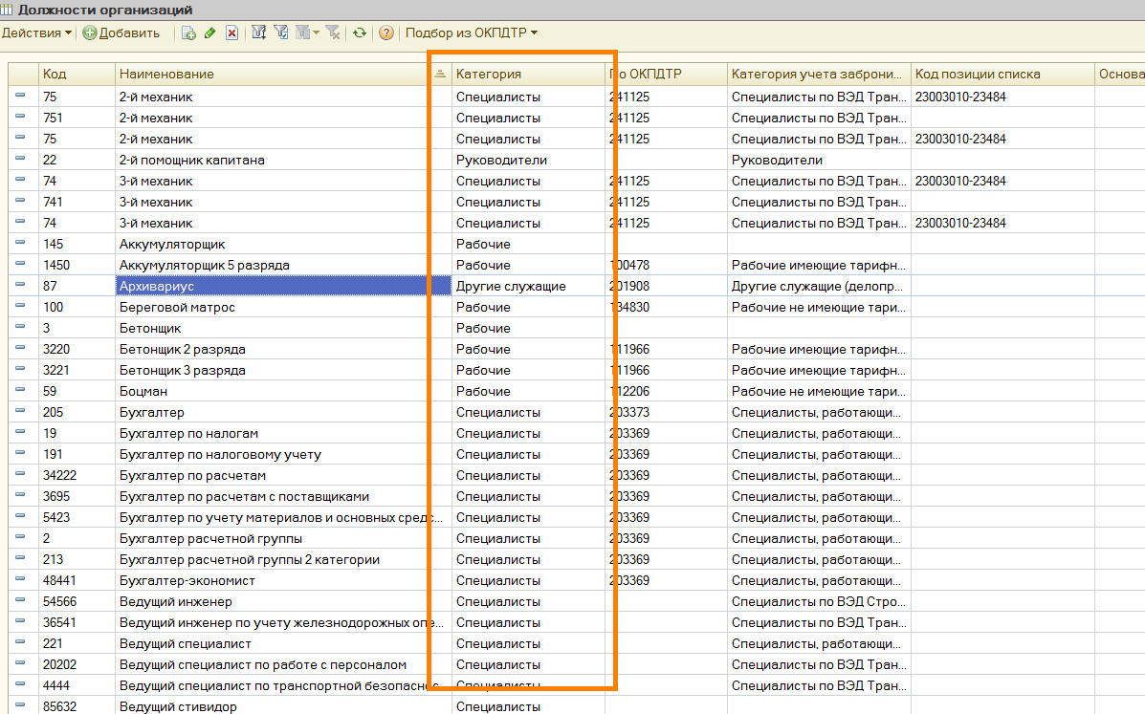
Task: Click row icon for Бетонщик 2 разряда
Action: 20,349
